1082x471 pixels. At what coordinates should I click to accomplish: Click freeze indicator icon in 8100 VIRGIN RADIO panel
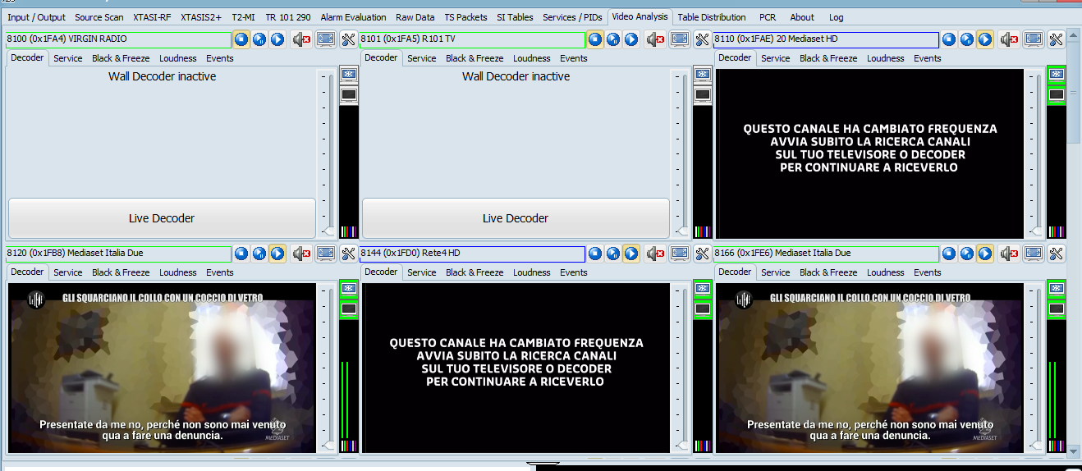pyautogui.click(x=349, y=75)
